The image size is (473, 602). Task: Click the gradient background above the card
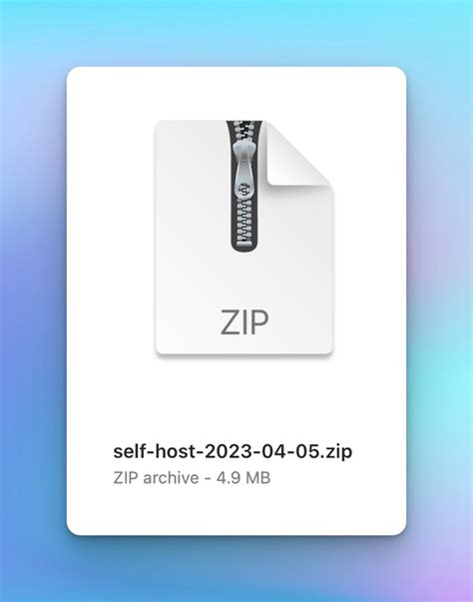236,33
